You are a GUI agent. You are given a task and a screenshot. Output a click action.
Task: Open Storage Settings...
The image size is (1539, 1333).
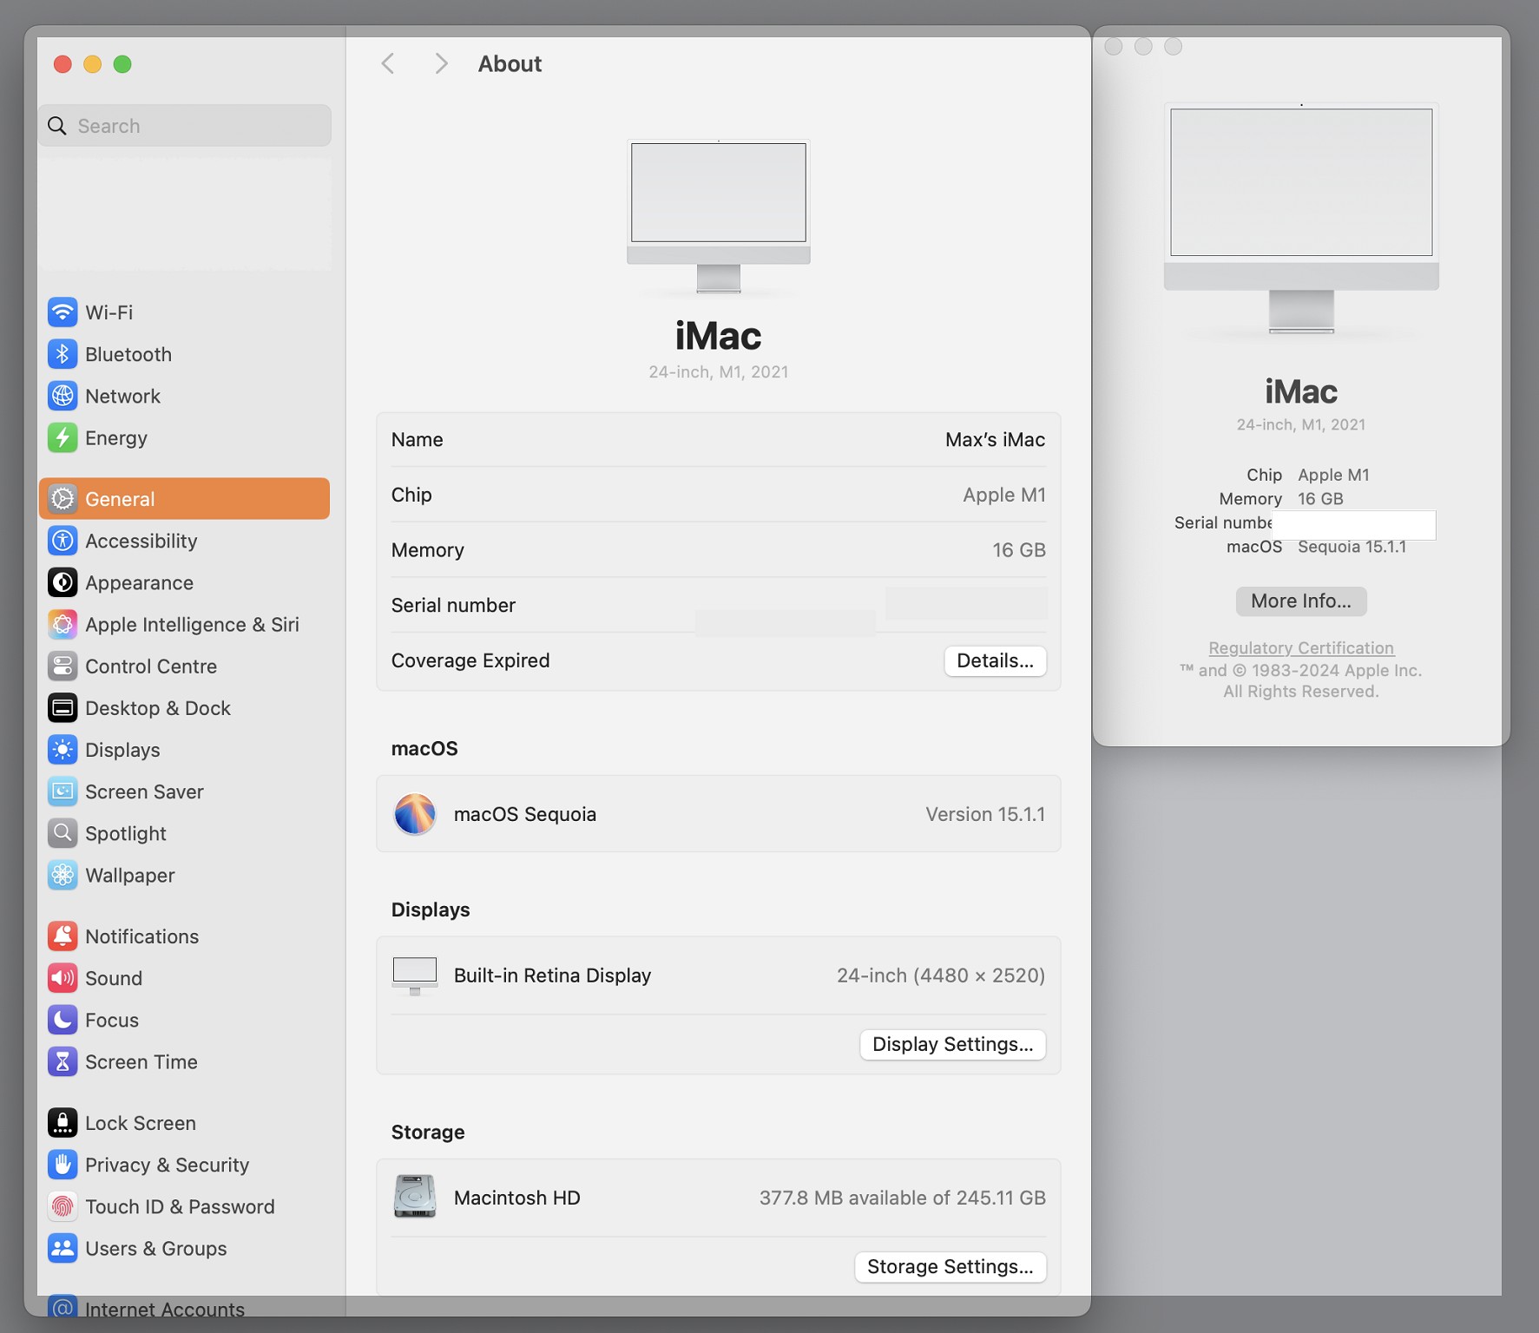[x=950, y=1266]
